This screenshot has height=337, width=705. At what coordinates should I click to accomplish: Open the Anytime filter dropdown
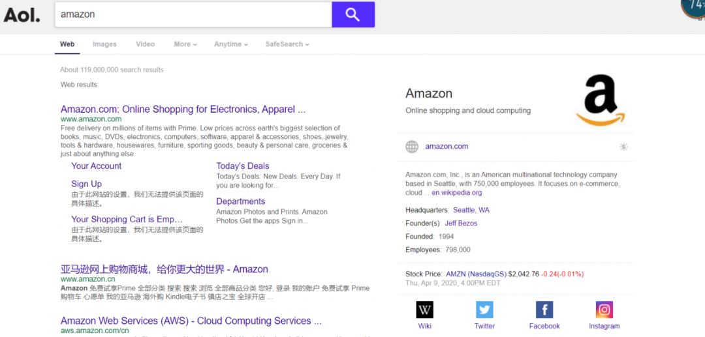[x=231, y=44]
